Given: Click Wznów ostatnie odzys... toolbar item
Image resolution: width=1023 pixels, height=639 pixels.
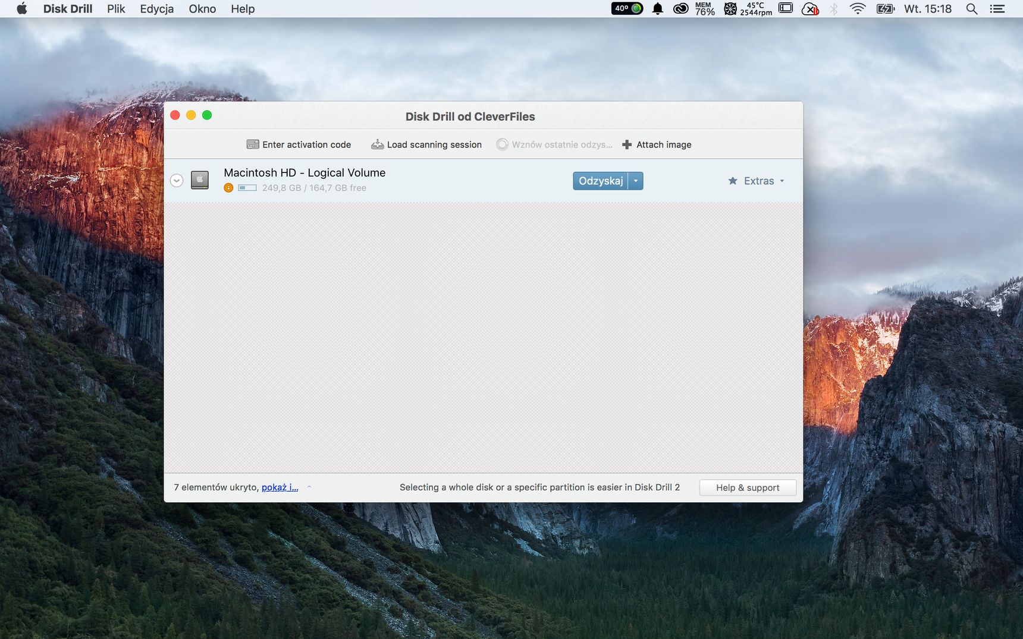Looking at the screenshot, I should (554, 144).
